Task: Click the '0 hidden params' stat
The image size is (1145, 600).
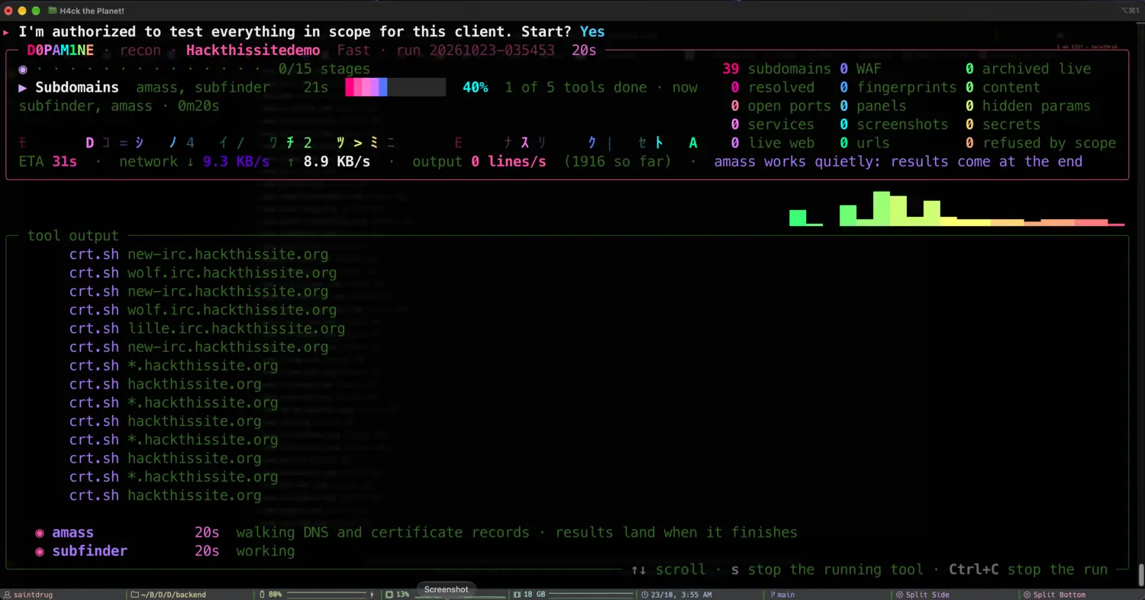Action: (1028, 106)
